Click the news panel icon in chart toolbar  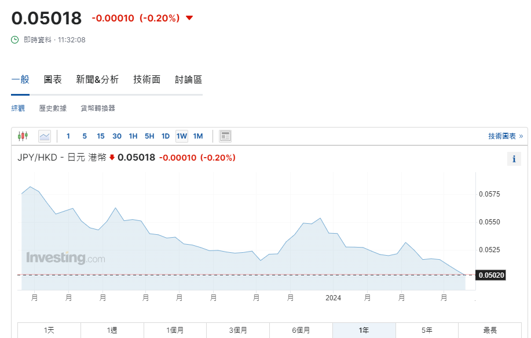tap(226, 136)
